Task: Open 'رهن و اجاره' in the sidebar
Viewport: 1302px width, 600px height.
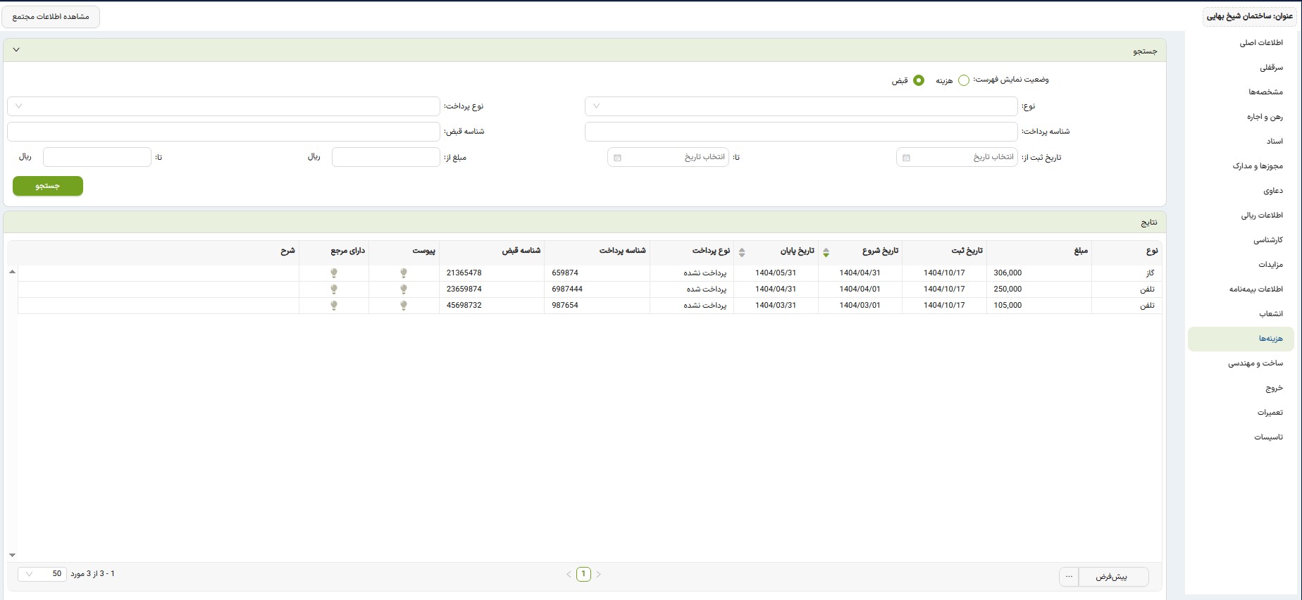Action: (x=1264, y=117)
